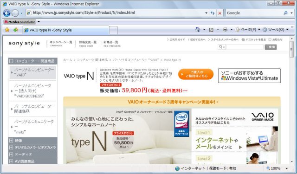The height and width of the screenshot is (174, 297).
Task: Open お知らせ notices link
Action: coord(276,39)
